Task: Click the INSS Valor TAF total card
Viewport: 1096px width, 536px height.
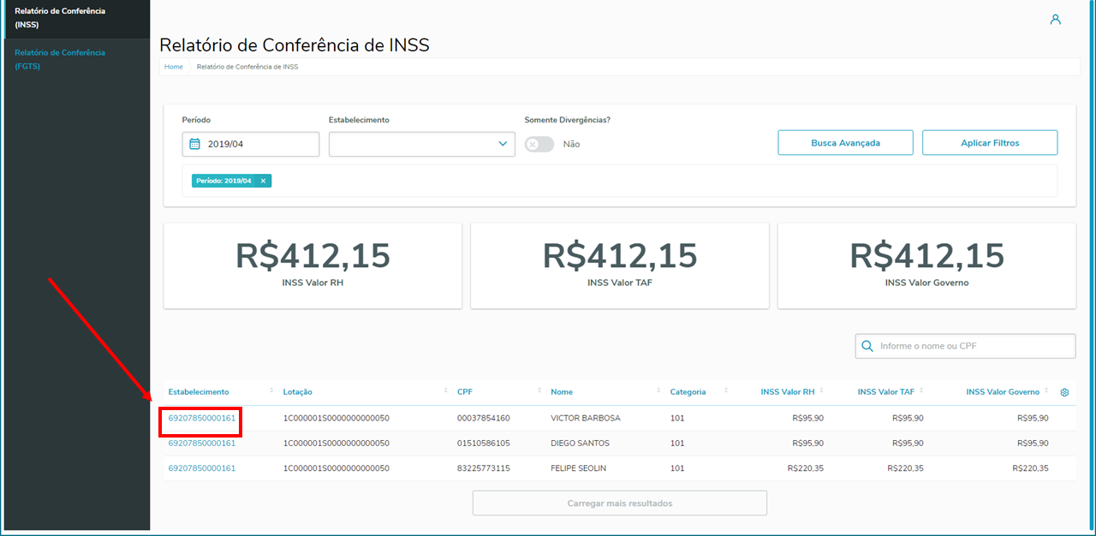Action: 620,265
